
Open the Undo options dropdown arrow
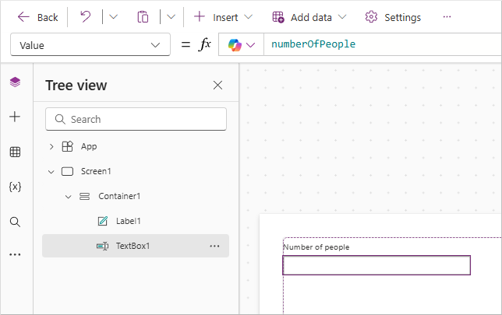pos(113,17)
